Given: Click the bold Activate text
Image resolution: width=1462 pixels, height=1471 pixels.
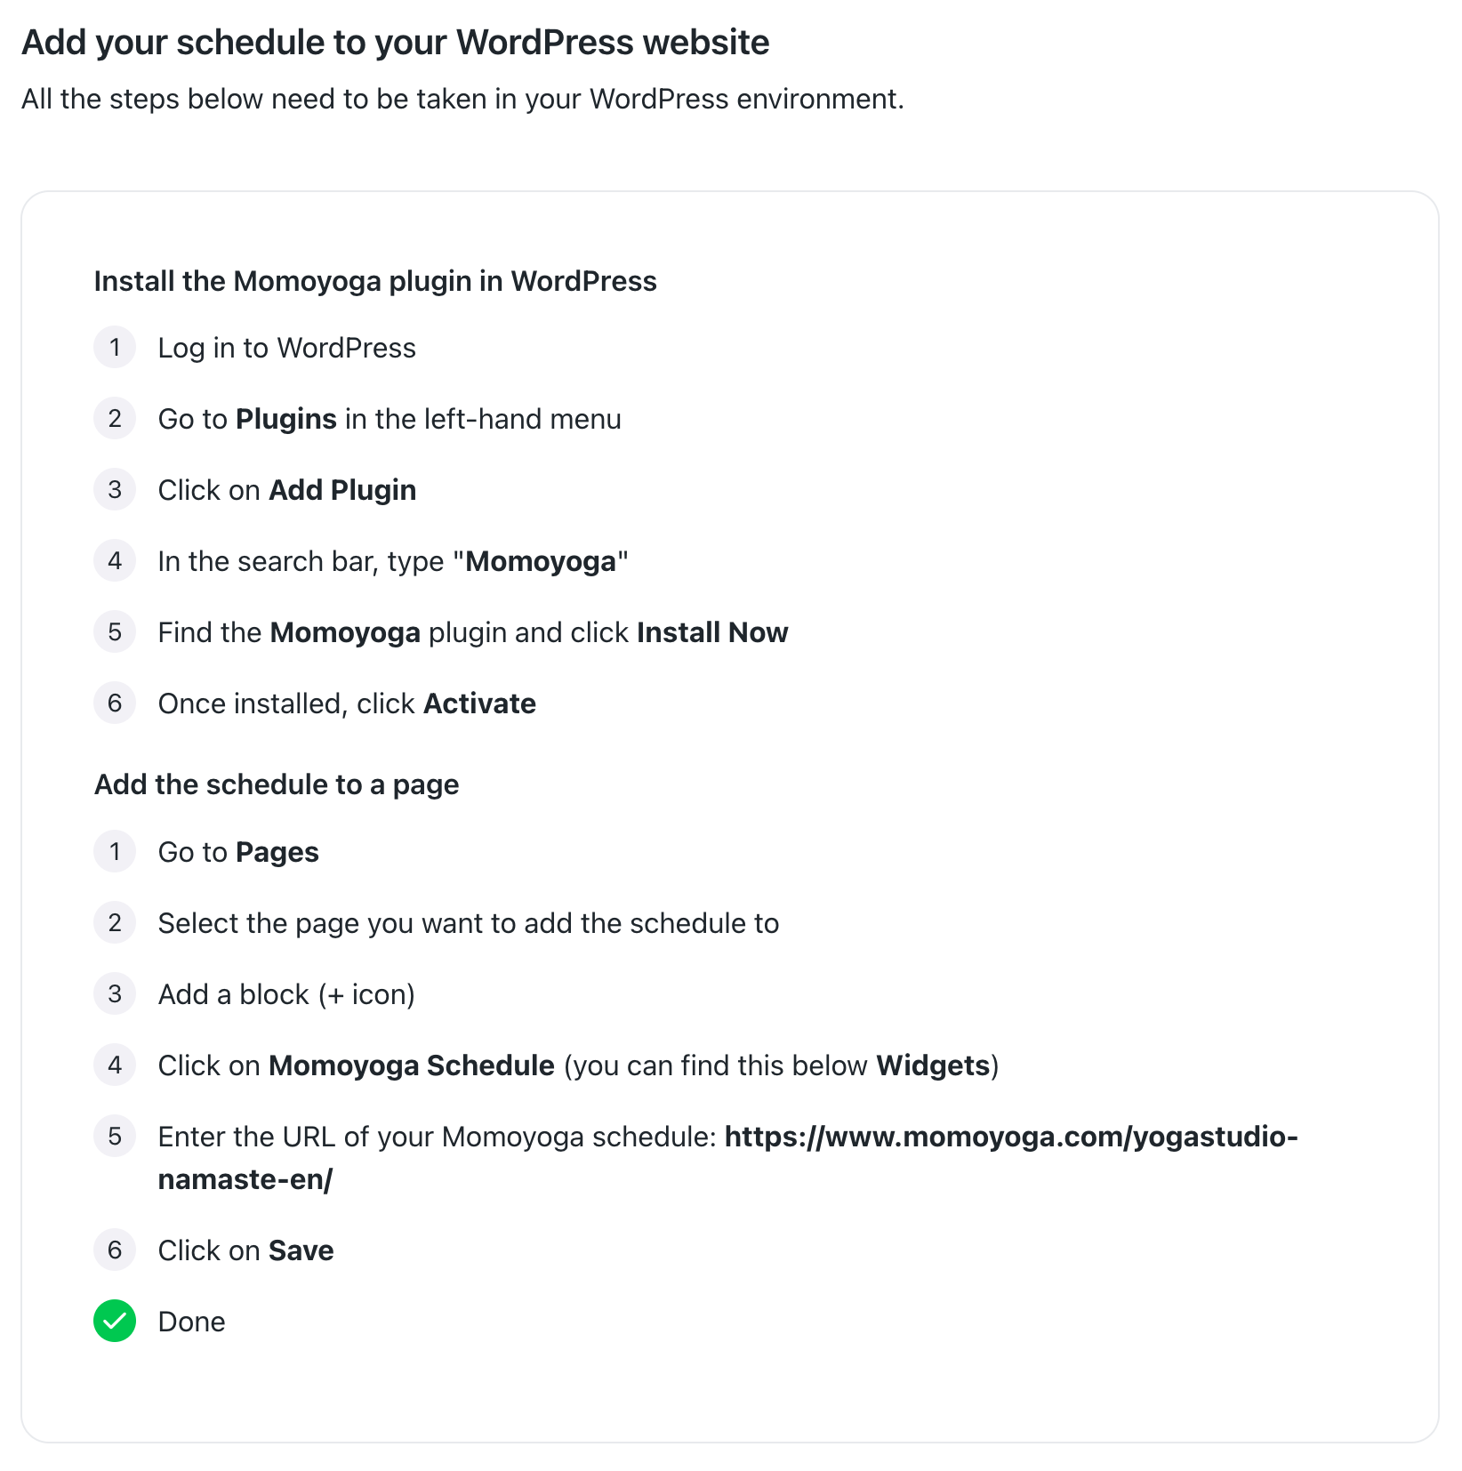Looking at the screenshot, I should (x=479, y=703).
